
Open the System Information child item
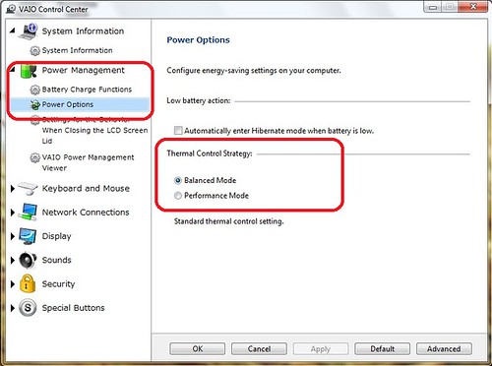point(77,50)
